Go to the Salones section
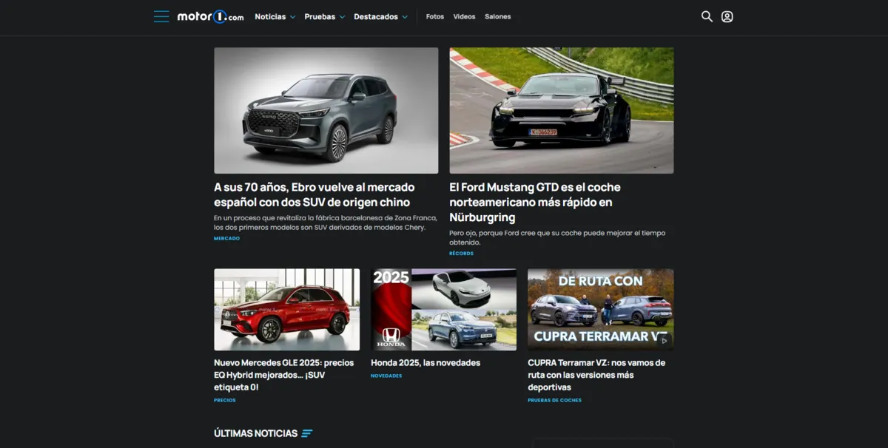The height and width of the screenshot is (448, 888). pyautogui.click(x=498, y=16)
